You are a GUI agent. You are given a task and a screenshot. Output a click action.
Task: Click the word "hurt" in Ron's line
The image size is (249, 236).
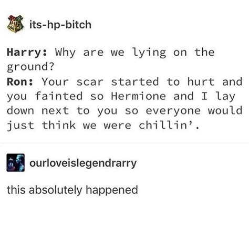(201, 82)
